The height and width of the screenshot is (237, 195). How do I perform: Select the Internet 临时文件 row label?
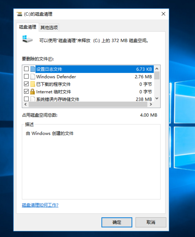coord(54,92)
